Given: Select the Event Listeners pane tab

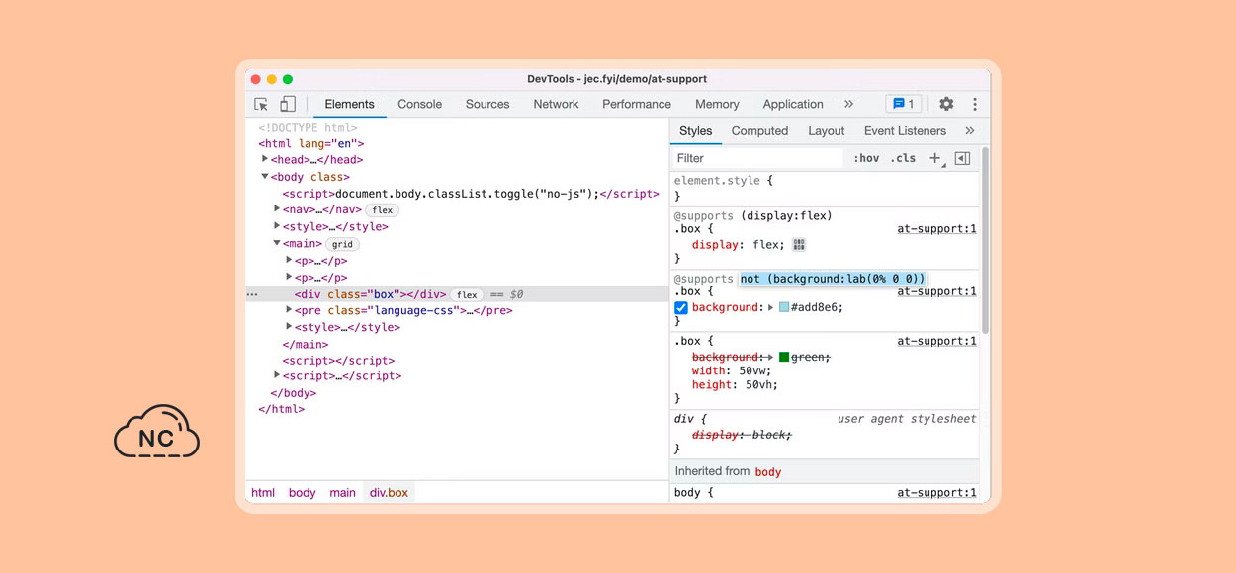Looking at the screenshot, I should tap(905, 130).
